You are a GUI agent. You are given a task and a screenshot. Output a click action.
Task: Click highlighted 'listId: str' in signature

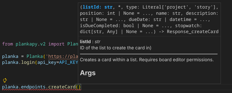point(98,7)
